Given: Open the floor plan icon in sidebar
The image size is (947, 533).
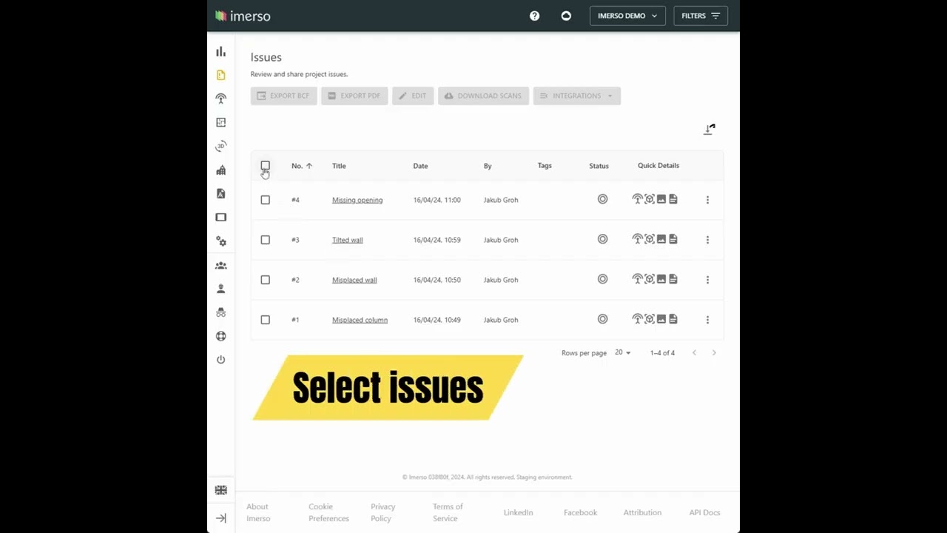Looking at the screenshot, I should [x=220, y=122].
